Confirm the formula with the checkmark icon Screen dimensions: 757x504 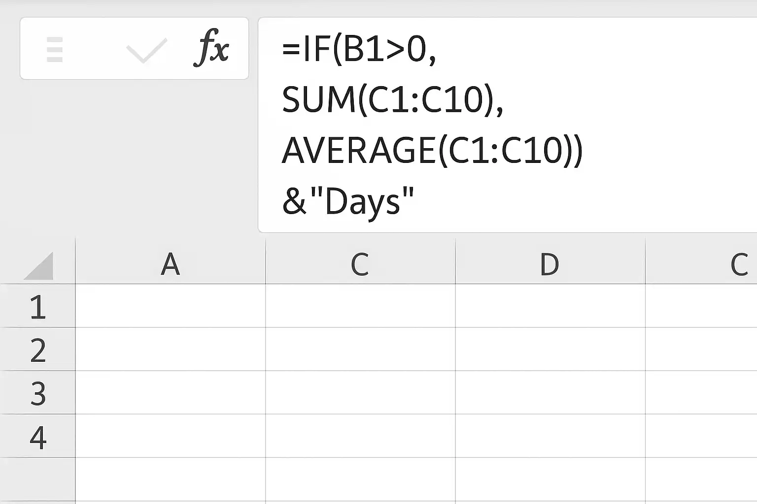146,51
